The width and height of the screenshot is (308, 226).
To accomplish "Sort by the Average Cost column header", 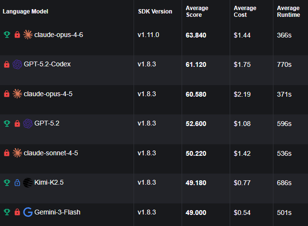I will click(245, 12).
